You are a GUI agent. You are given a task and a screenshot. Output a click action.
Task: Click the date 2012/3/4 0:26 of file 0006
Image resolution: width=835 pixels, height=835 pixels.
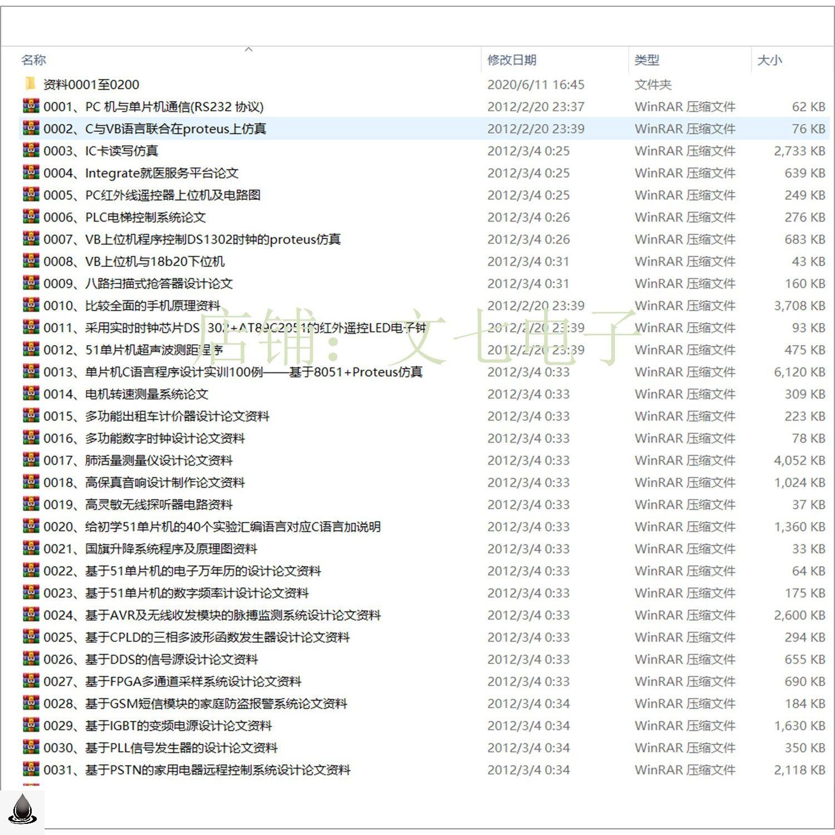click(x=528, y=217)
